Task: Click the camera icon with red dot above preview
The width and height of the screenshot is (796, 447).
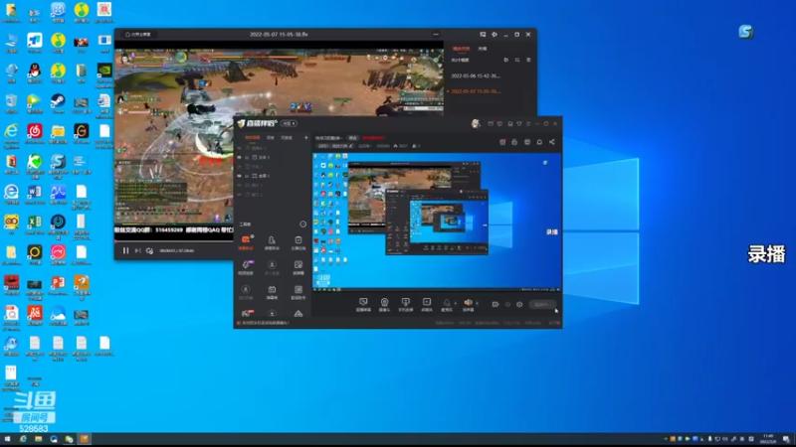Action: [x=502, y=142]
